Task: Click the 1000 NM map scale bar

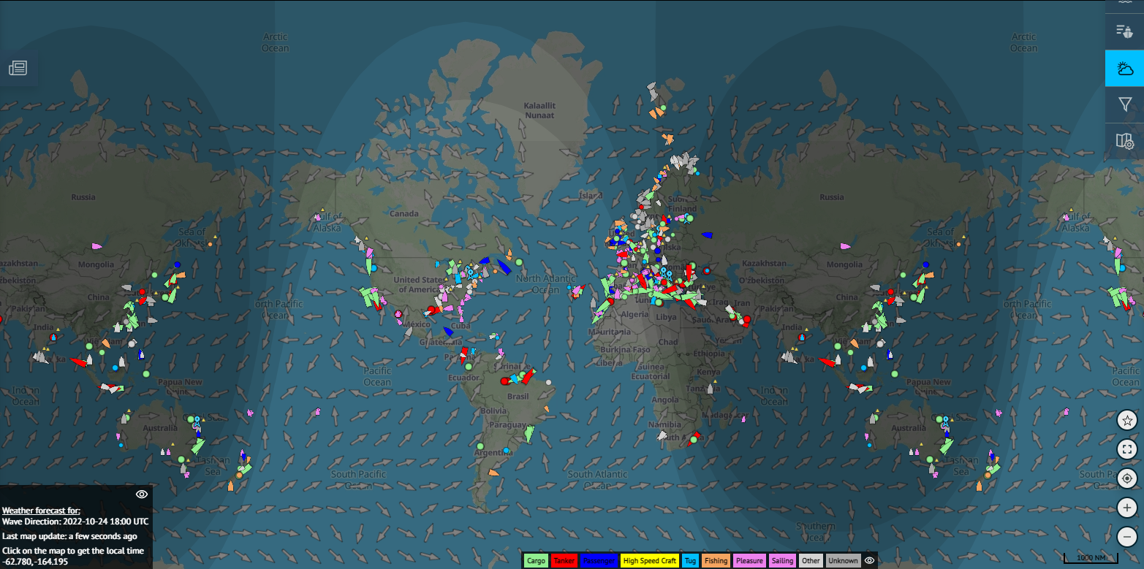Action: 1091,559
